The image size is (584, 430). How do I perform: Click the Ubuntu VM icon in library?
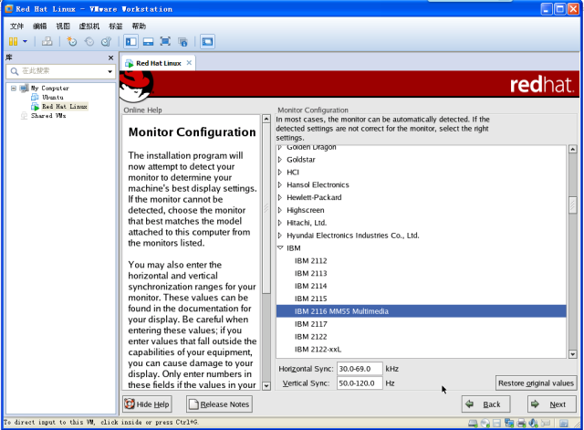(x=35, y=98)
